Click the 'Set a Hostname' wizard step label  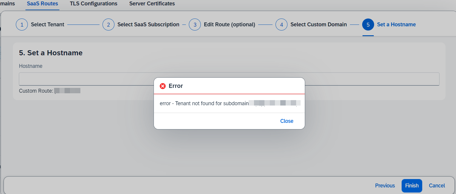[x=396, y=25]
